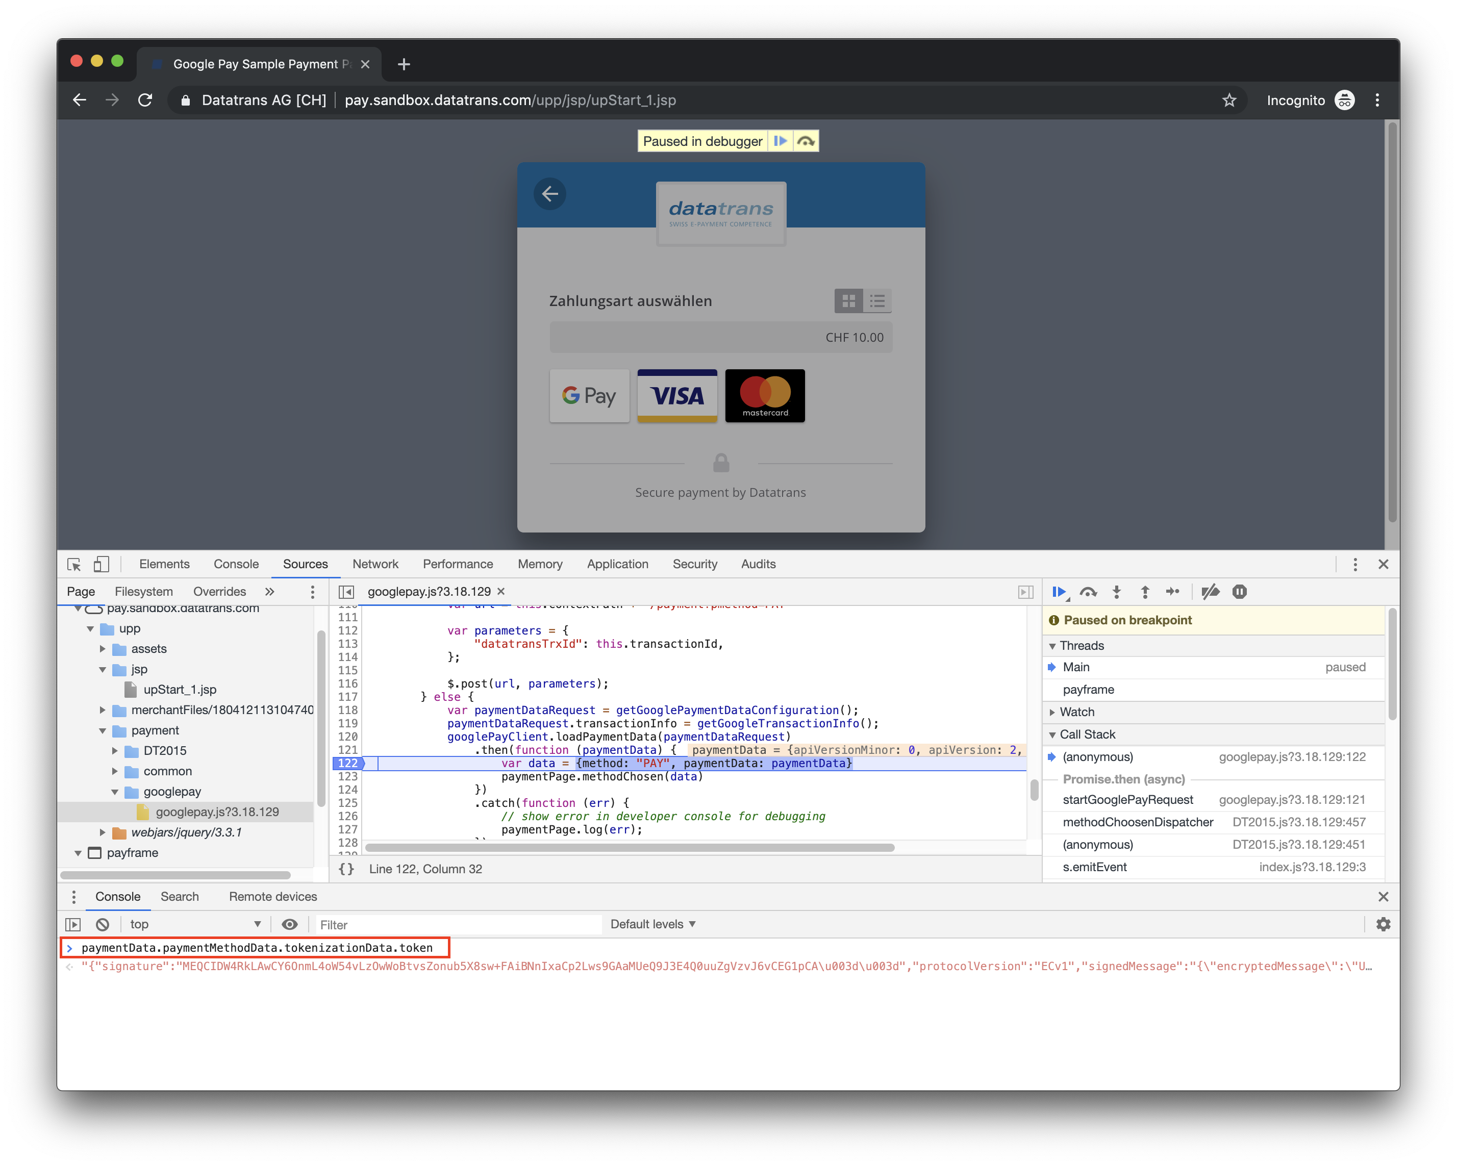Toggle device toolbar mode
1457x1166 pixels.
coord(102,564)
